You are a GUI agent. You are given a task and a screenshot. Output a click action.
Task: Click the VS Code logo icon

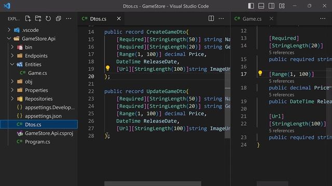[7, 6]
